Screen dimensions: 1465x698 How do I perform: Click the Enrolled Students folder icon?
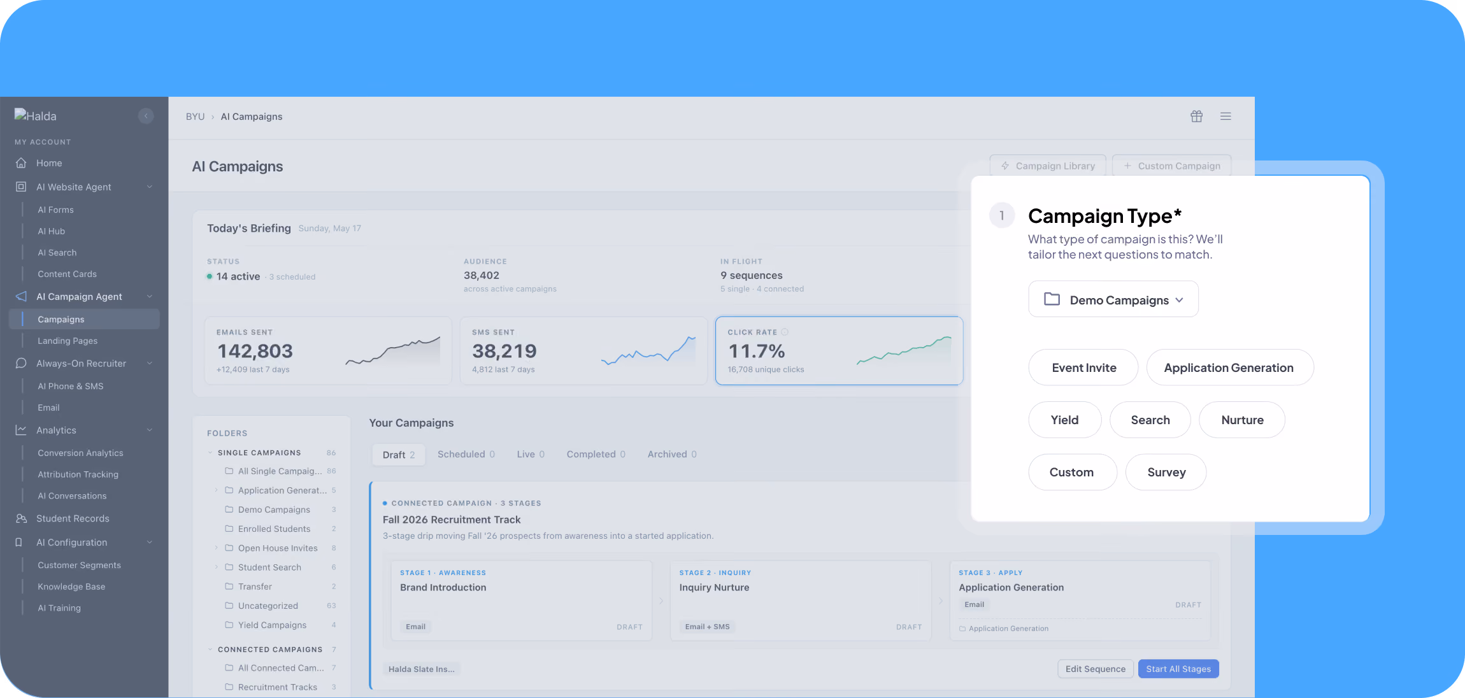tap(229, 529)
